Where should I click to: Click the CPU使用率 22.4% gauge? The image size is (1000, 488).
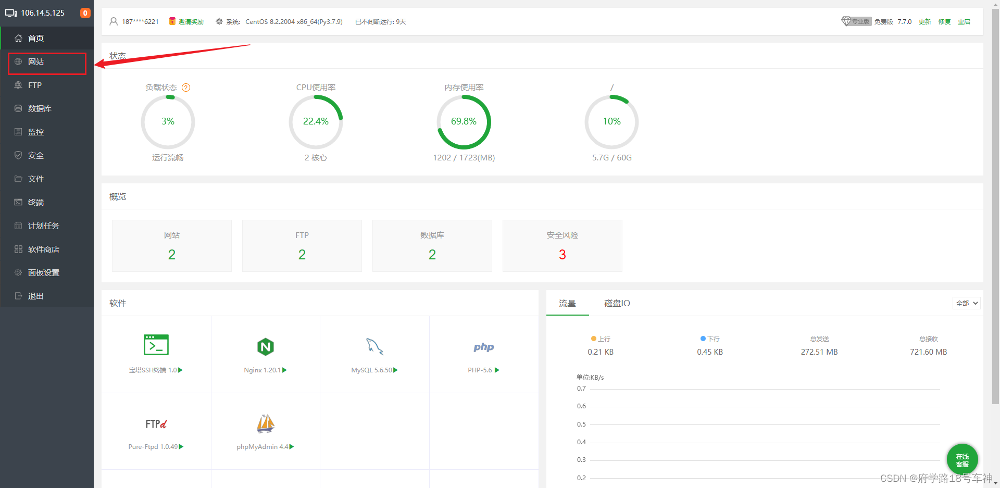click(x=316, y=122)
